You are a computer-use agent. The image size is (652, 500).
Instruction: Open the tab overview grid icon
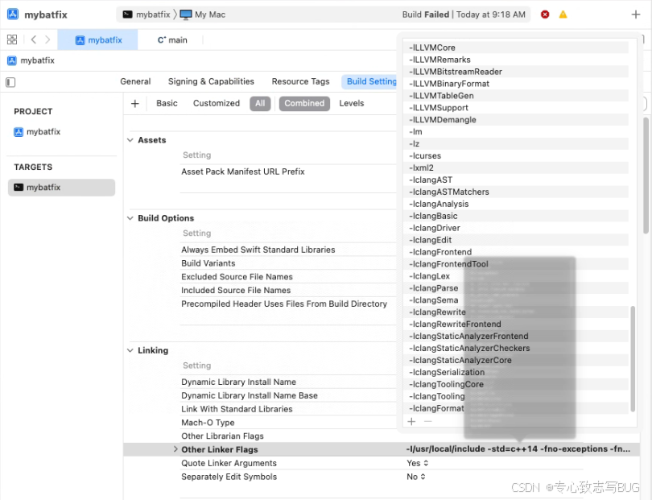(x=11, y=39)
